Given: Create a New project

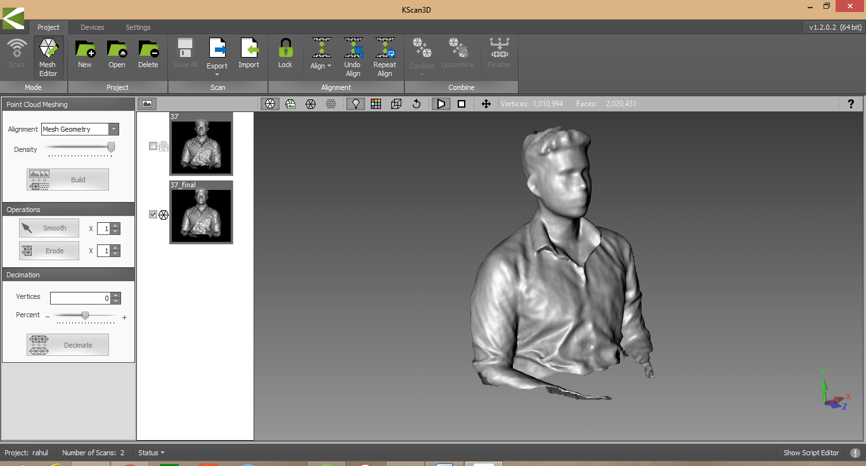Looking at the screenshot, I should tap(84, 53).
